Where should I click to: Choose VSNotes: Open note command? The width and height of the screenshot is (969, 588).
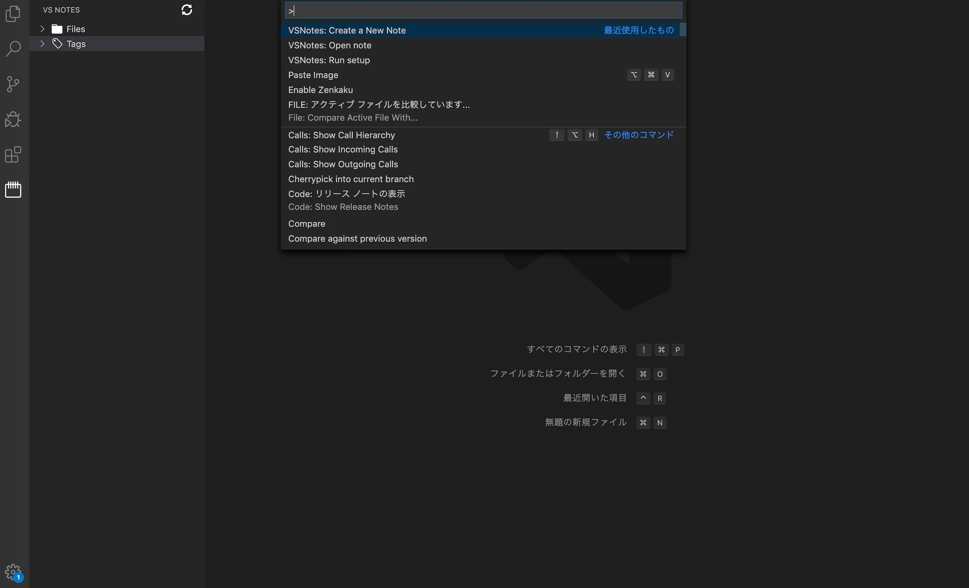(x=329, y=45)
